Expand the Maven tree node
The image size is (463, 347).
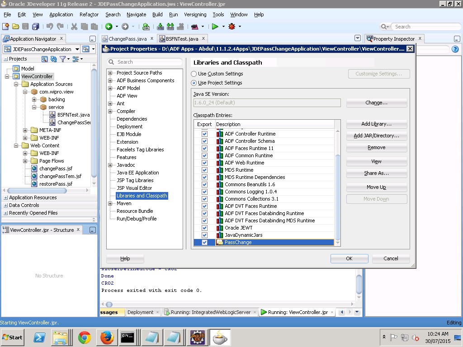tap(110, 203)
